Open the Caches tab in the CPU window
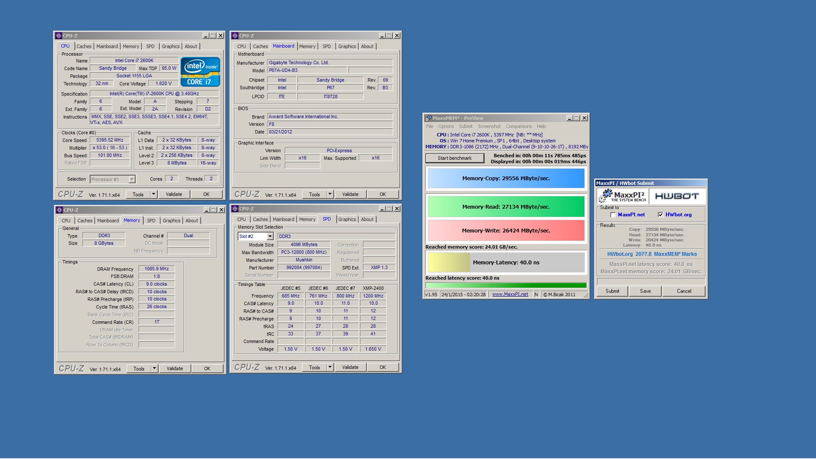The image size is (816, 459). pos(84,46)
